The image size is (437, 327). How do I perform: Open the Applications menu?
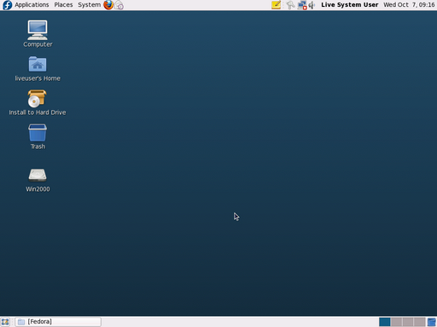click(32, 5)
